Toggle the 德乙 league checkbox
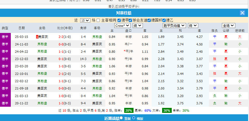Screen dimensions: 249x121 [x=164, y=20]
